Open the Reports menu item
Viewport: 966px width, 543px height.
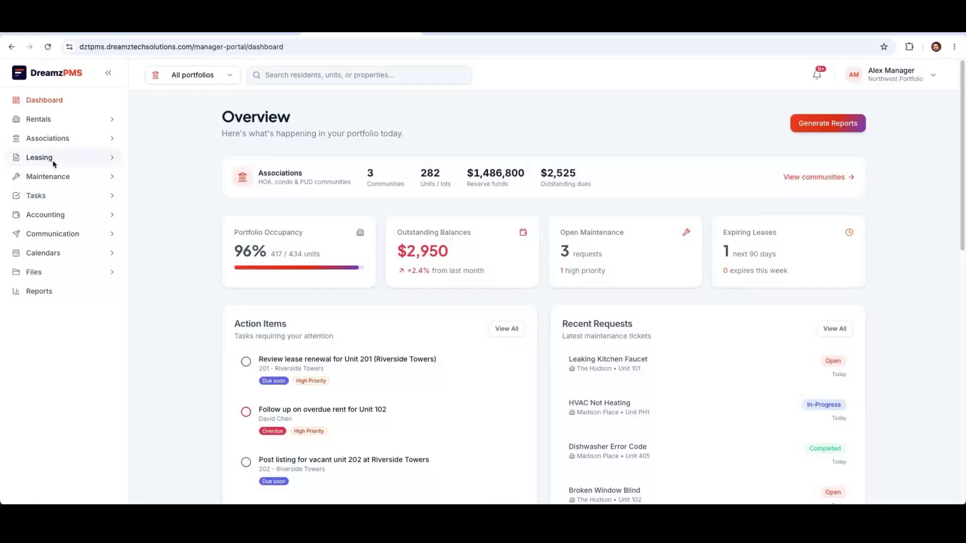(x=64, y=291)
